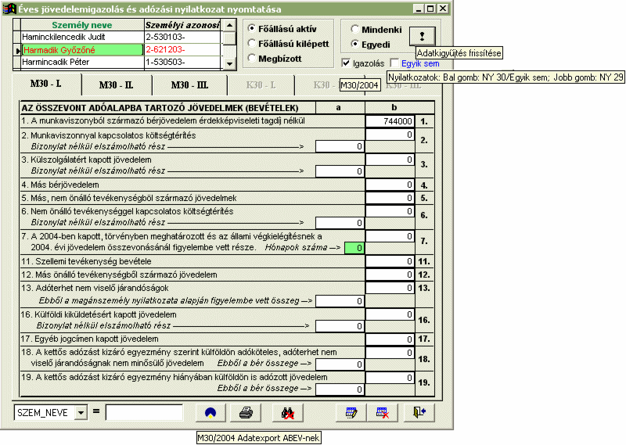The width and height of the screenshot is (626, 445).
Task: Select the Haminckilencedik Judit row
Action: (x=82, y=37)
